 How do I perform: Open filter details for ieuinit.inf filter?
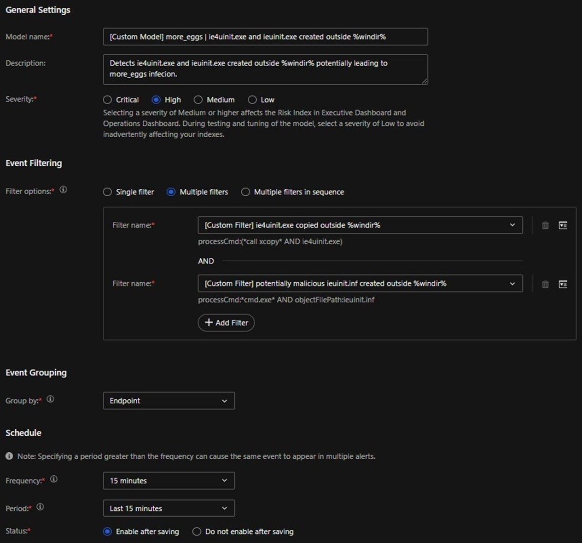pos(563,284)
